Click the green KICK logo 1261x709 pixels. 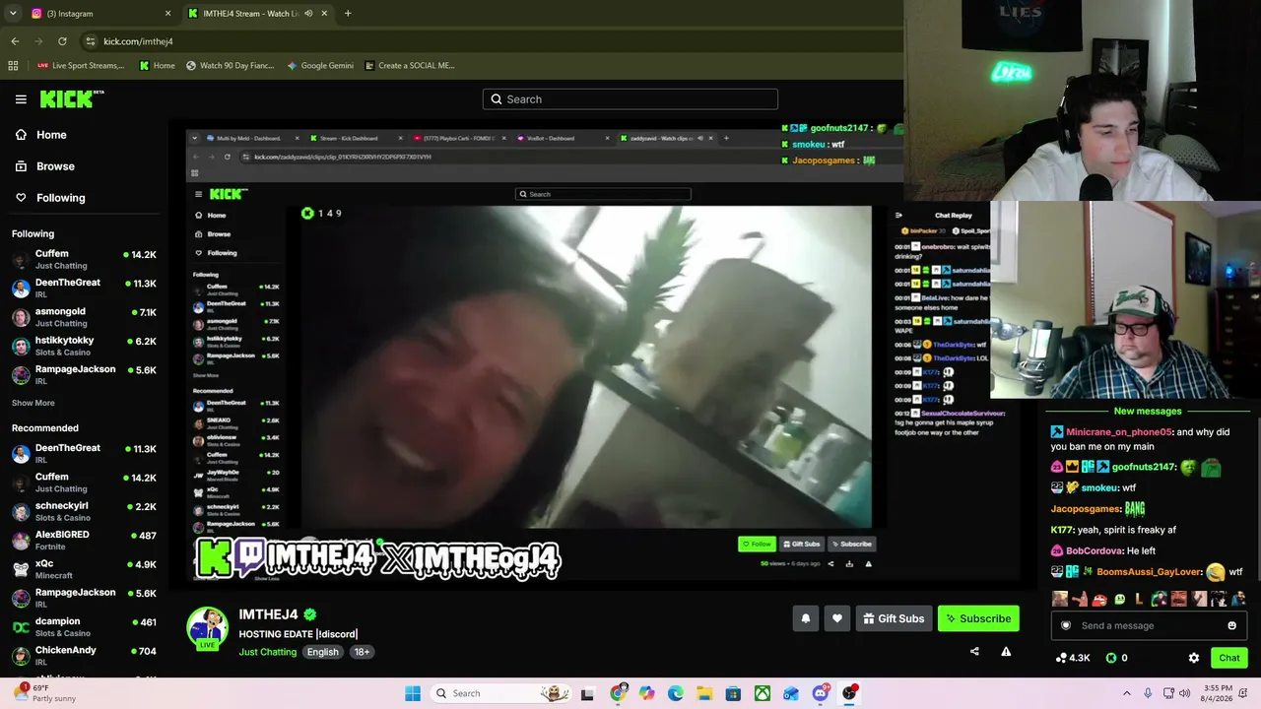pyautogui.click(x=72, y=98)
